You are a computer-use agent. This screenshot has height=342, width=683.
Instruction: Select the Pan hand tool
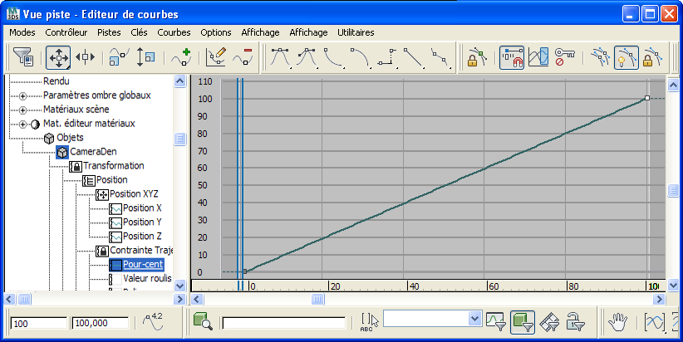coord(617,322)
